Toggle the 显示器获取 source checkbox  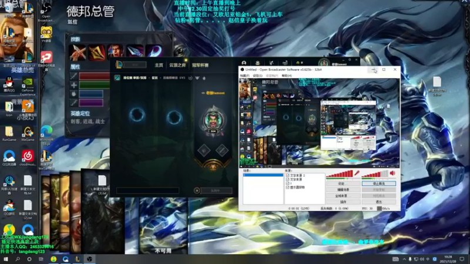[x=287, y=187]
